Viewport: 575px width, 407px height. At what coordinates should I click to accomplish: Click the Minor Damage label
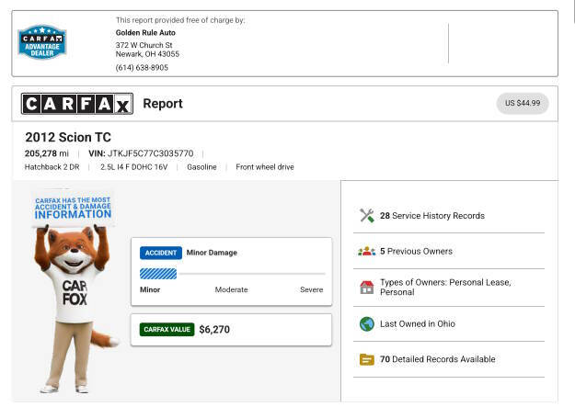point(212,253)
